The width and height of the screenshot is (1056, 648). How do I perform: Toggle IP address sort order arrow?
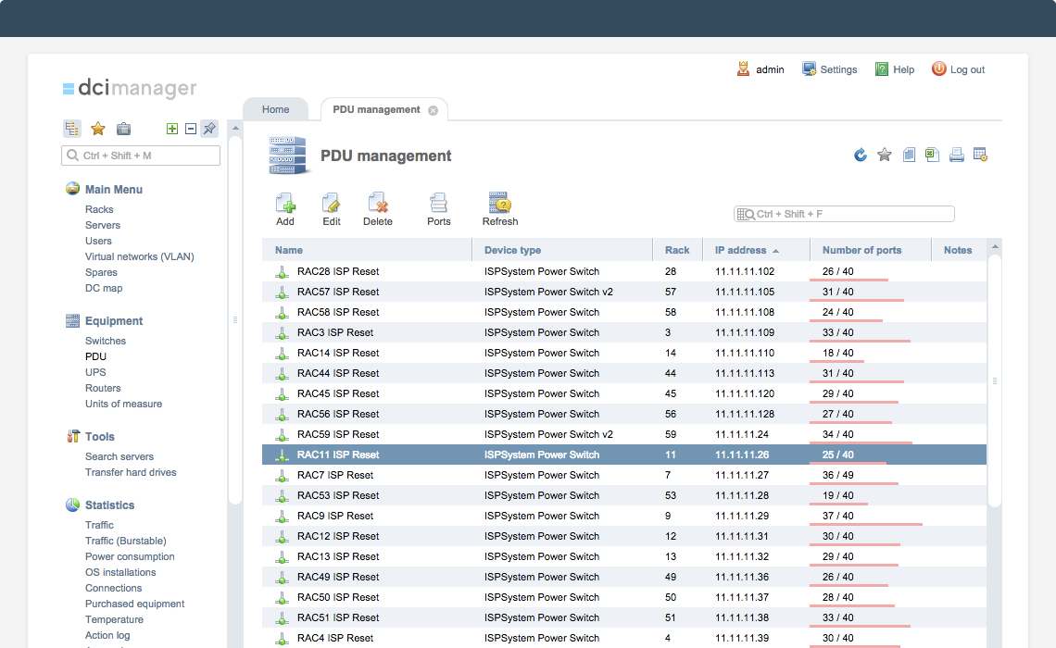pos(776,250)
